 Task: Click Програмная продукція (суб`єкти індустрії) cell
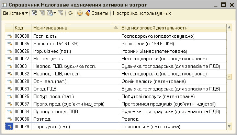pos(173,104)
